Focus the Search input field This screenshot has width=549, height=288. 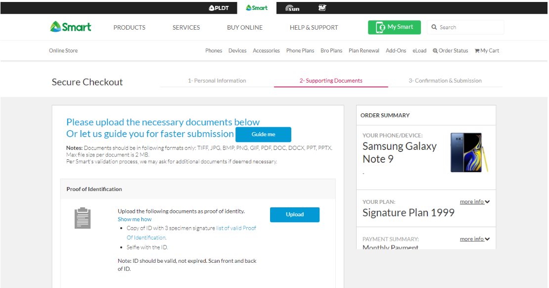(x=466, y=27)
